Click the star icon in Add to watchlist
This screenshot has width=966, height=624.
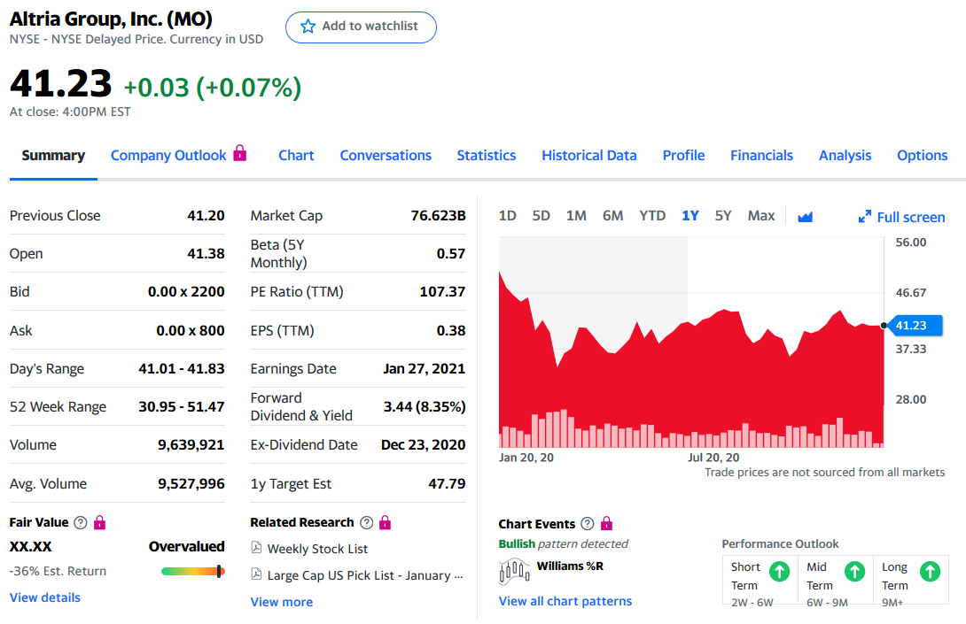(308, 27)
